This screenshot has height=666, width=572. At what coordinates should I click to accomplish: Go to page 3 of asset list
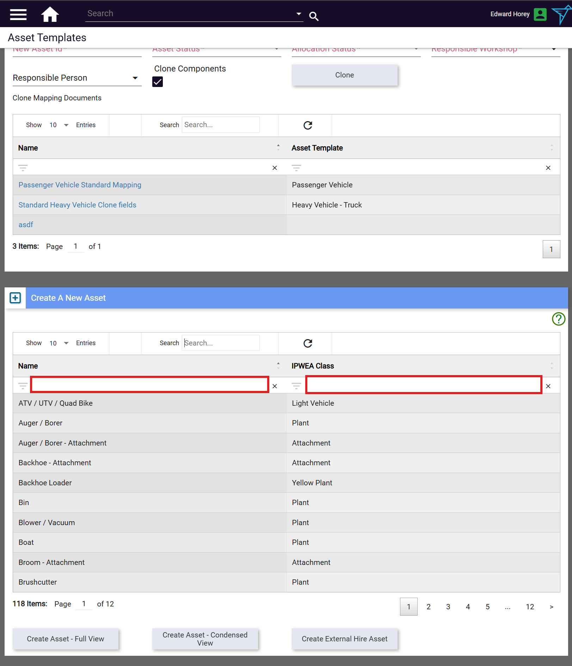click(448, 606)
